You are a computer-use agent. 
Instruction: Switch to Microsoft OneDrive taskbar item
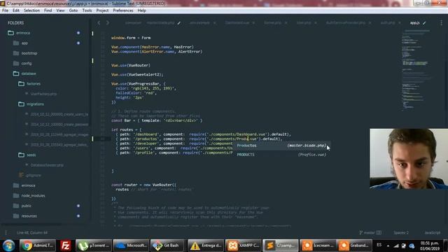131,246
